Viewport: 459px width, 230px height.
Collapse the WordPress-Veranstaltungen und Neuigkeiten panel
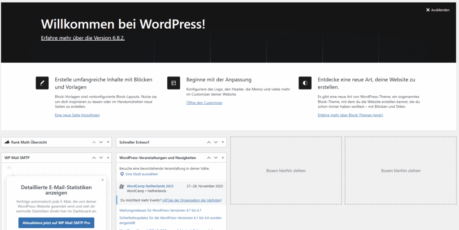coord(223,158)
